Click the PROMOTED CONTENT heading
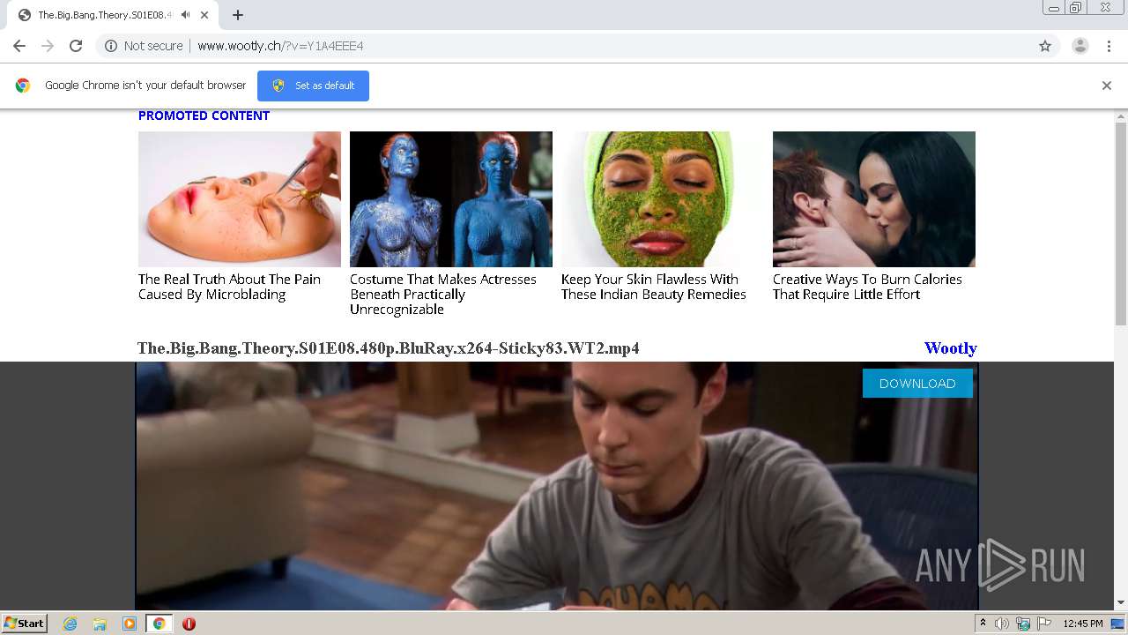The height and width of the screenshot is (635, 1128). coord(204,116)
